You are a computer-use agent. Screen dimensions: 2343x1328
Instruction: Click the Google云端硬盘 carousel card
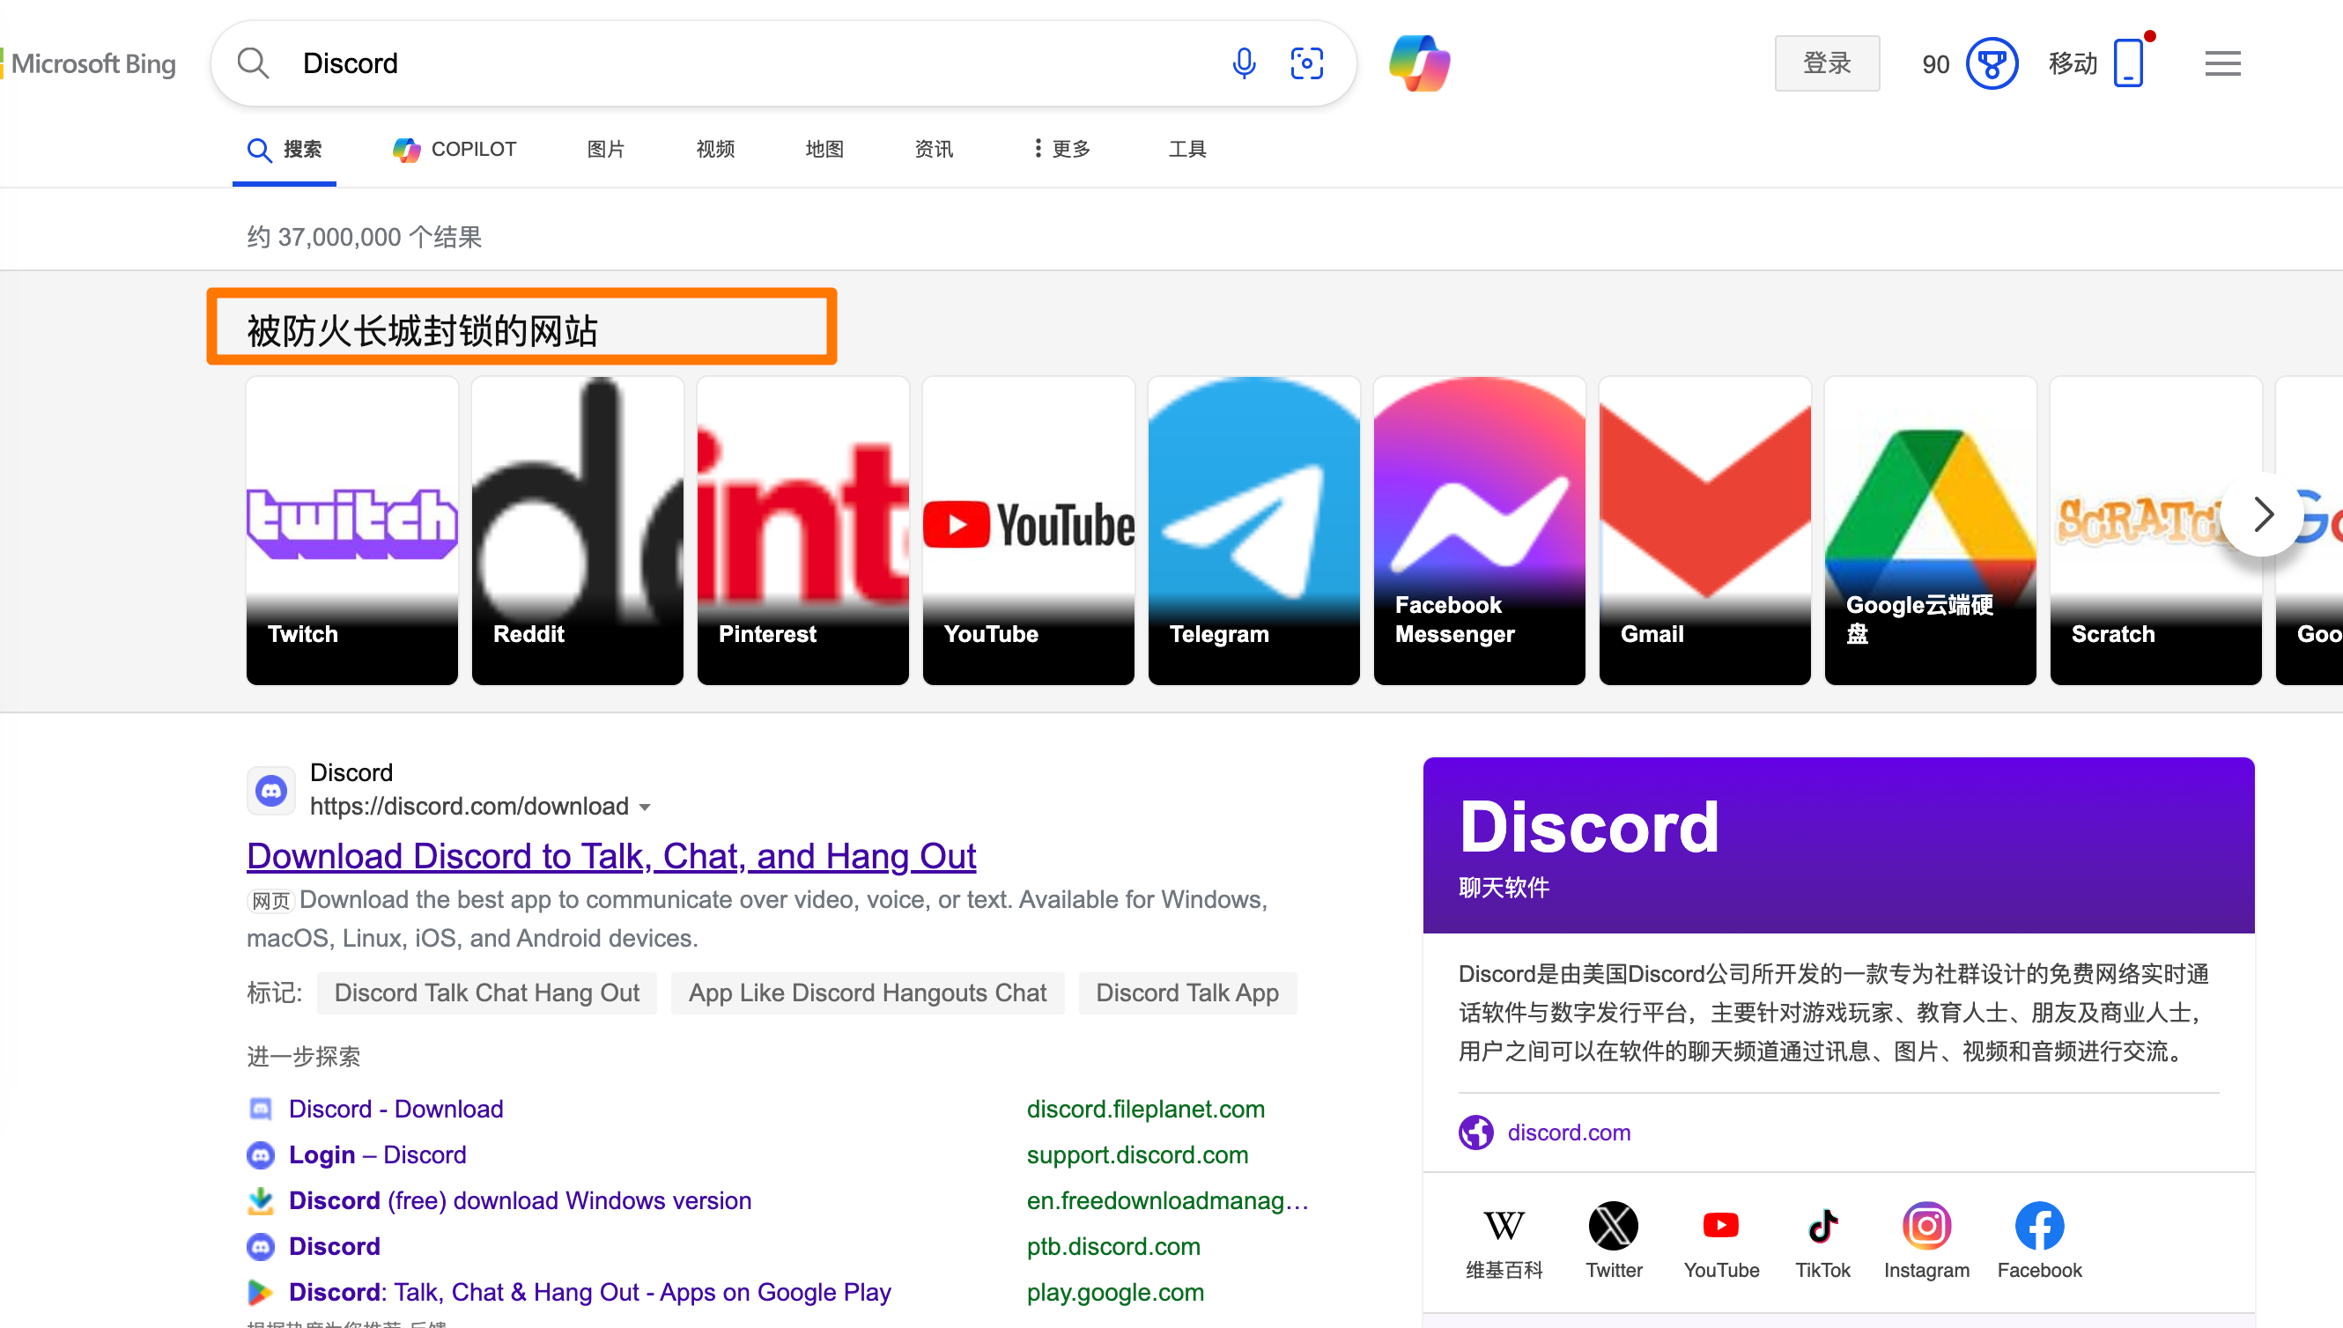(1929, 530)
